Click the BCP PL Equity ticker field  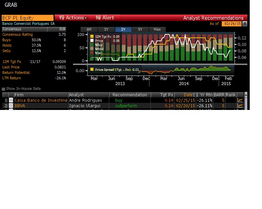click(x=28, y=18)
